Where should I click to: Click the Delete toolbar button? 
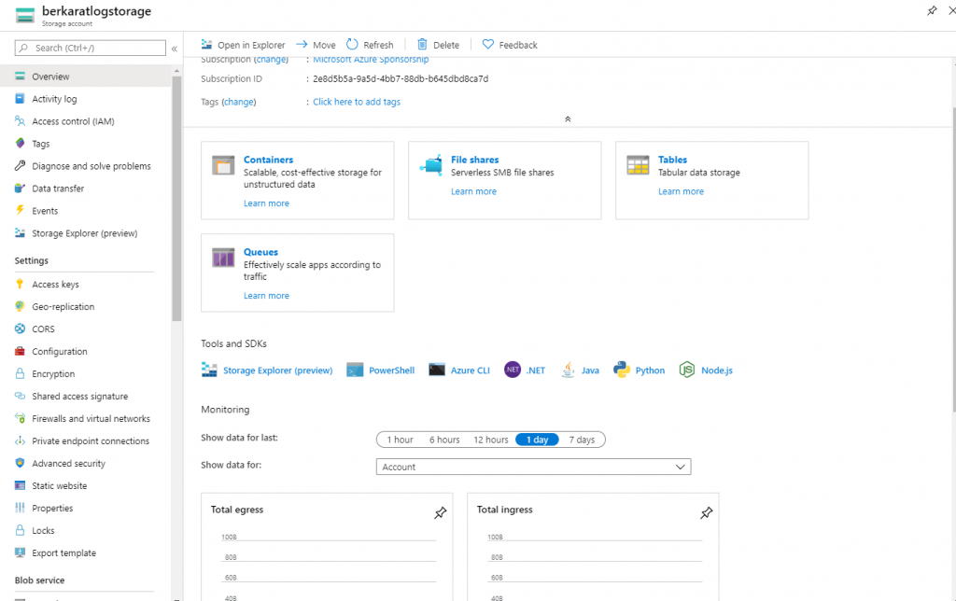pos(438,45)
